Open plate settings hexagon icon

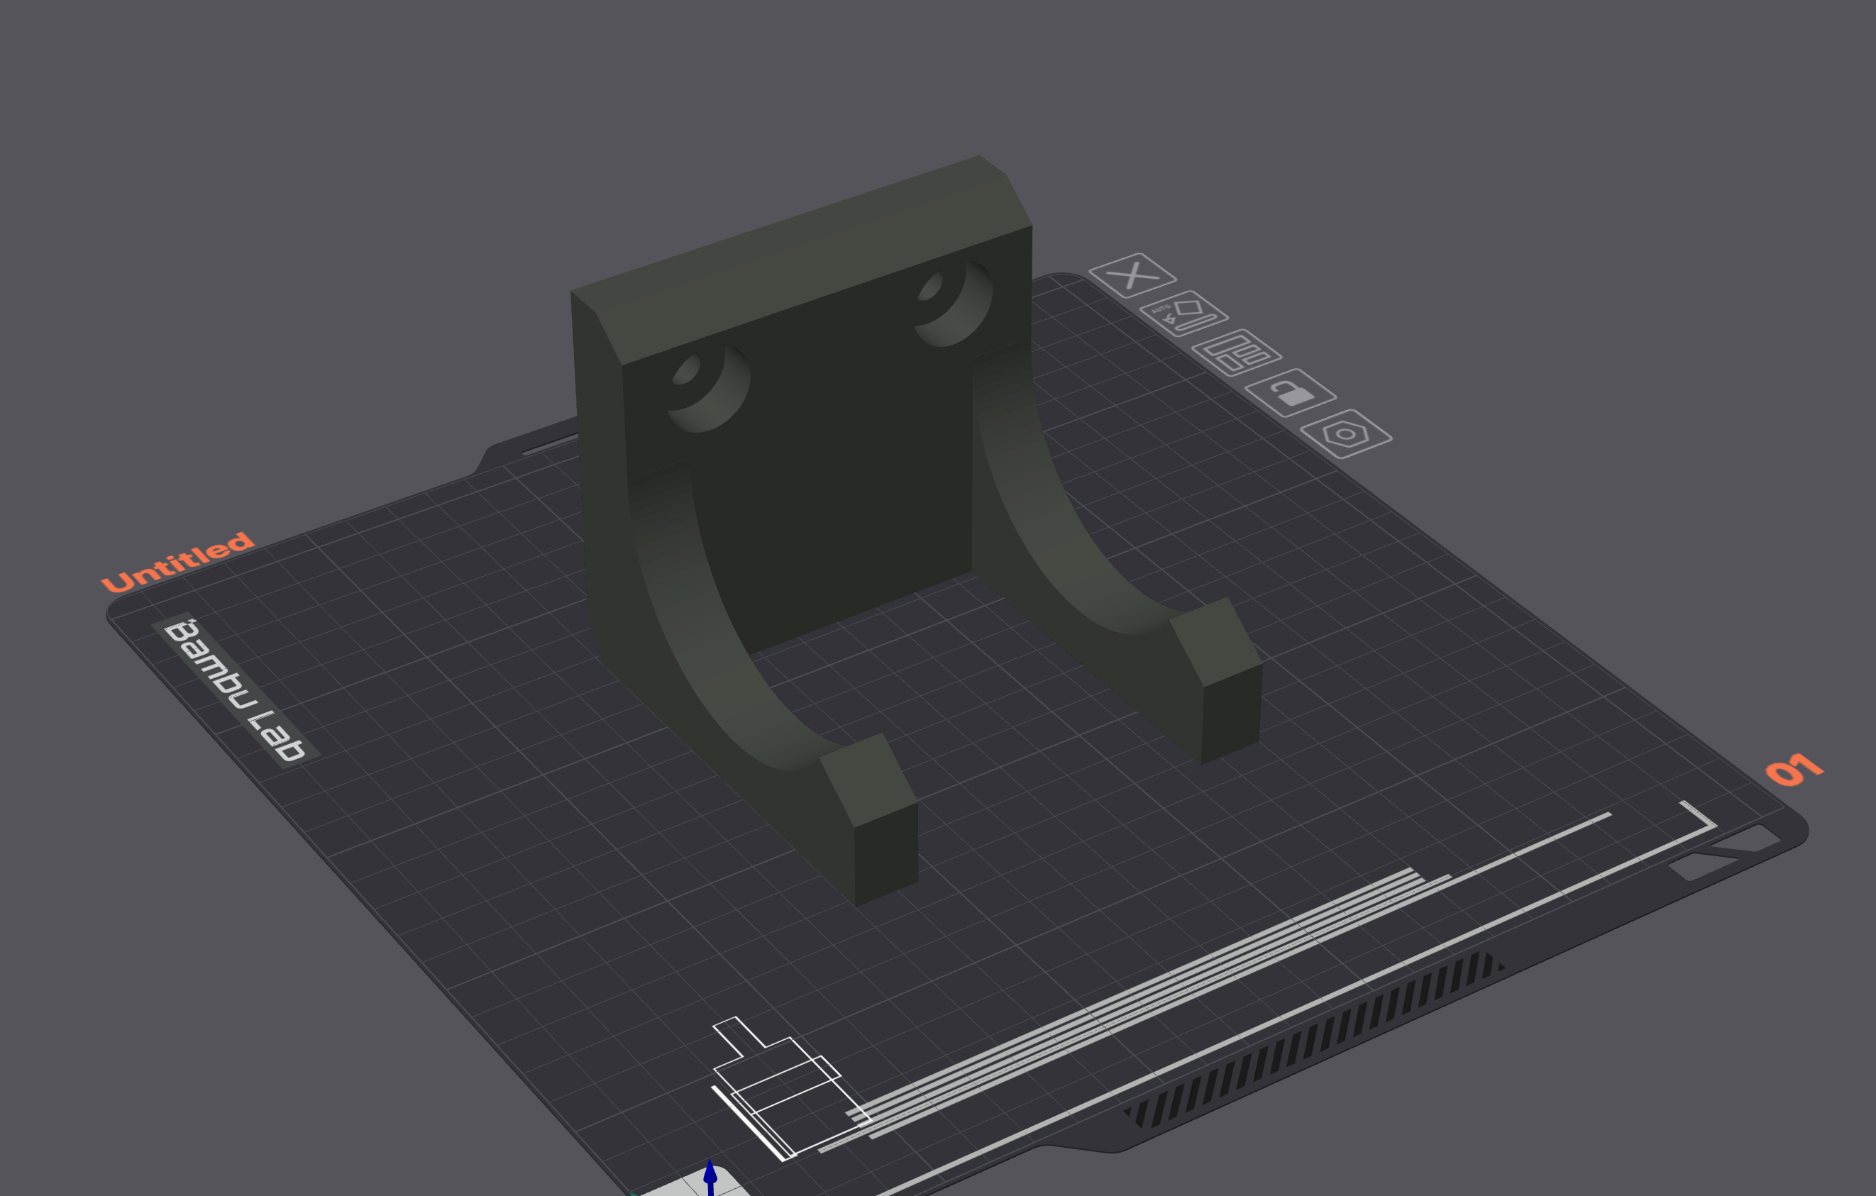pos(1345,433)
